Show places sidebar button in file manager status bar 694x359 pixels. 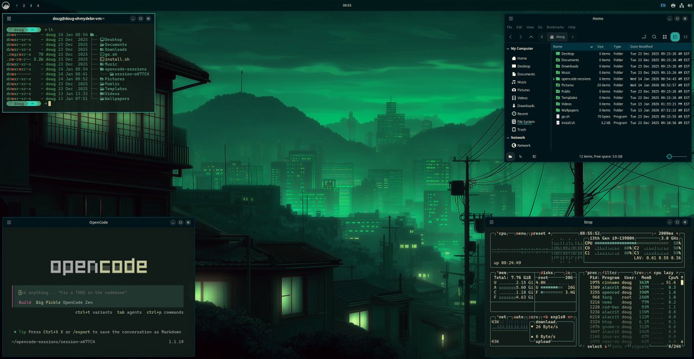511,157
